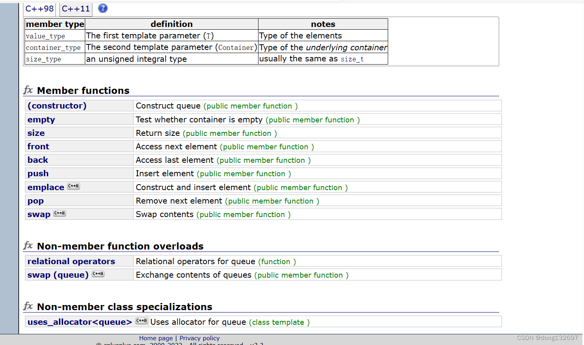Click the C++11 badge next to emplace
This screenshot has height=345, width=584.
73,186
